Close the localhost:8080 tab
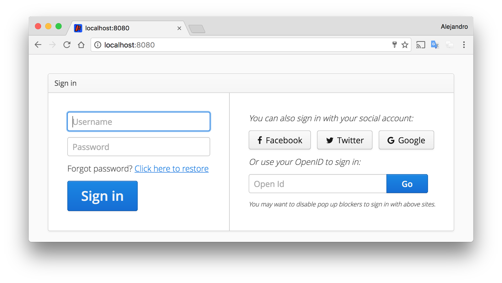 point(179,28)
